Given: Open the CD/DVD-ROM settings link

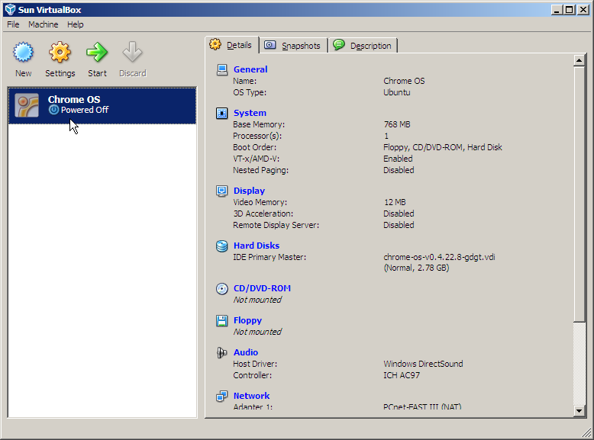Looking at the screenshot, I should click(262, 288).
